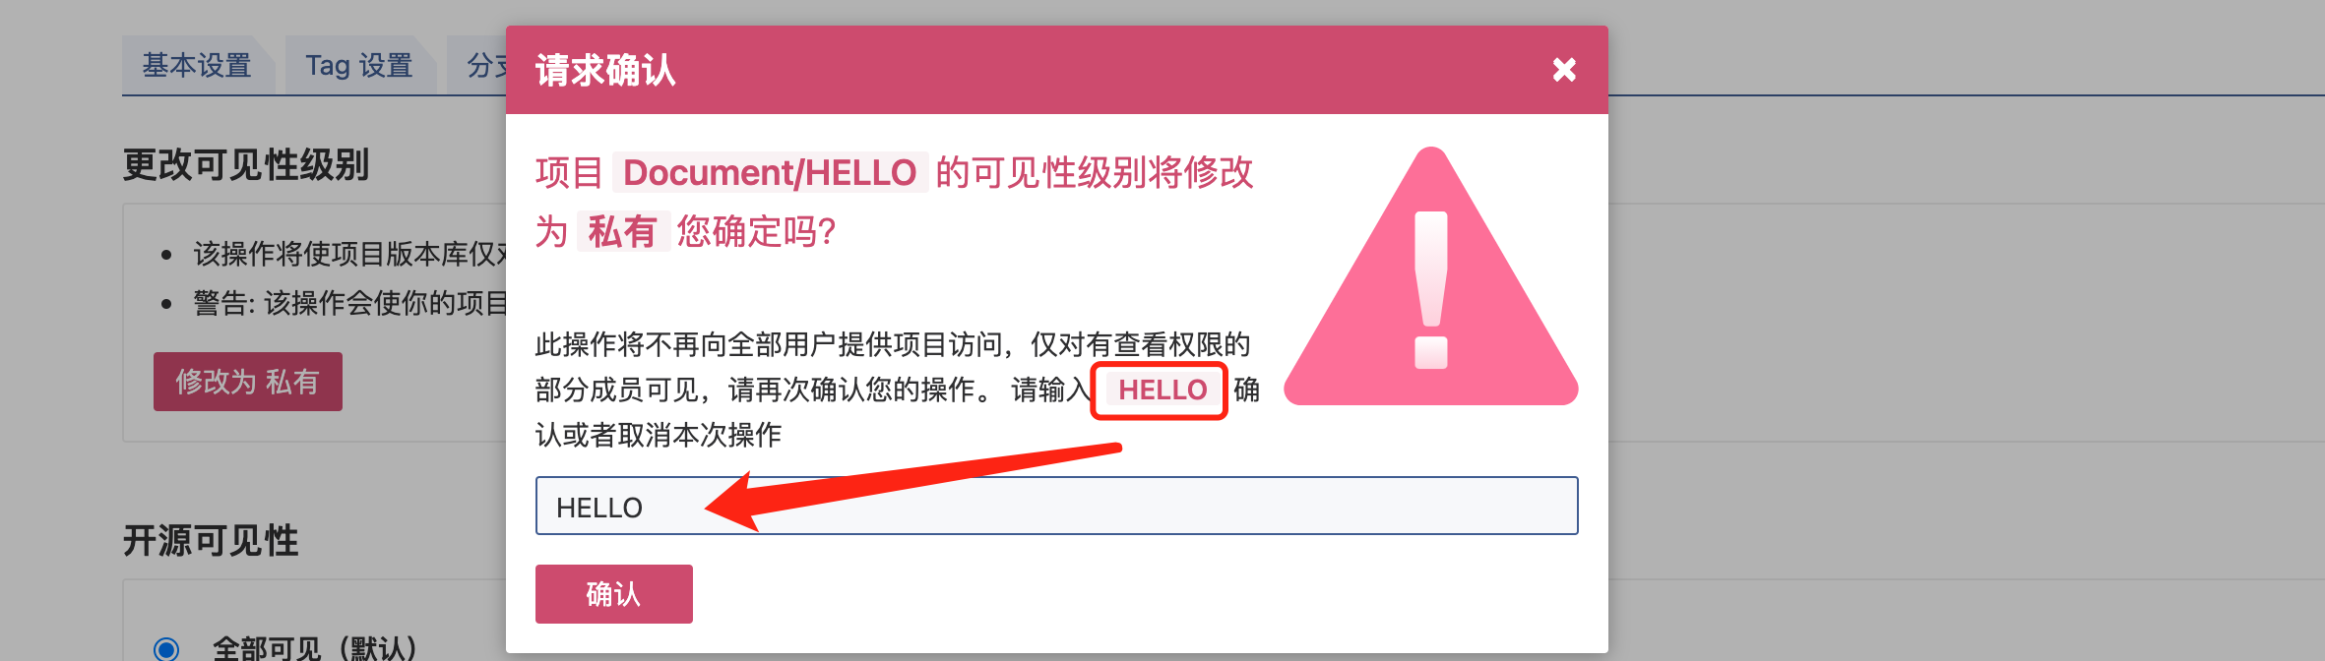Switch to the 基本设置 tab
Screen dimensions: 2325x661
(x=197, y=65)
